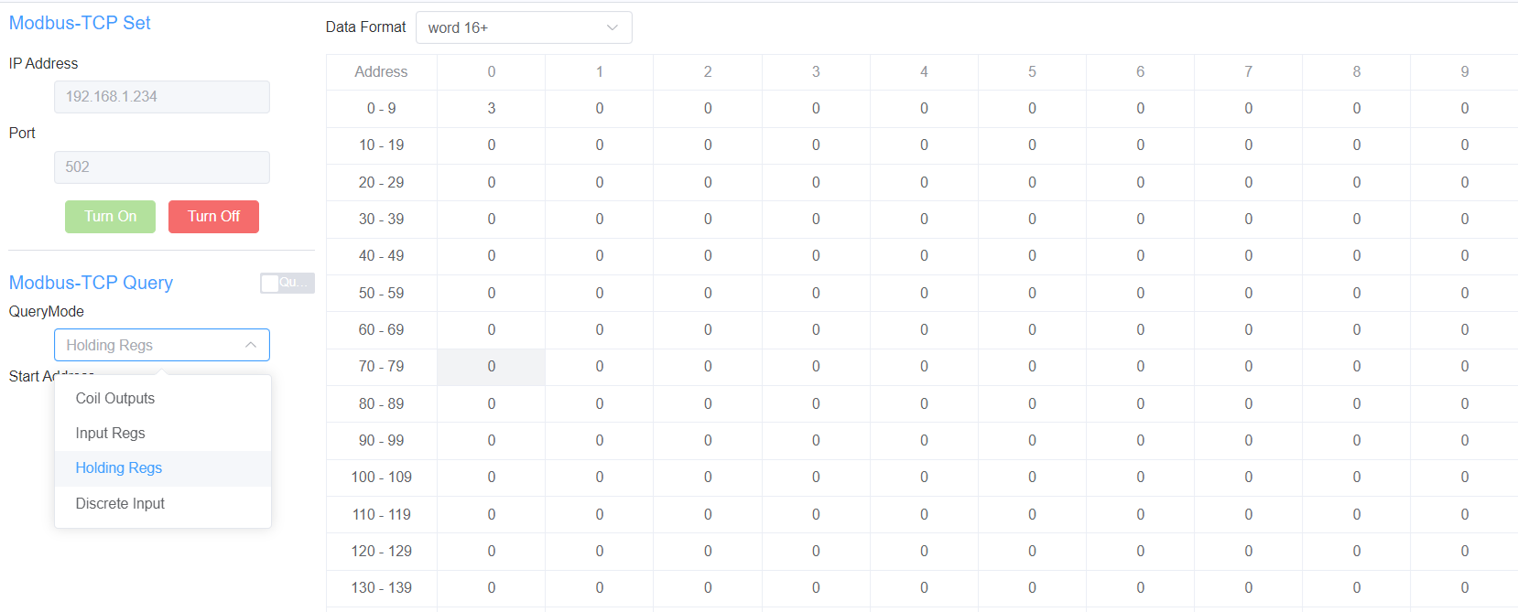Click the Port input field
Screen dimensions: 1518x612
click(161, 167)
